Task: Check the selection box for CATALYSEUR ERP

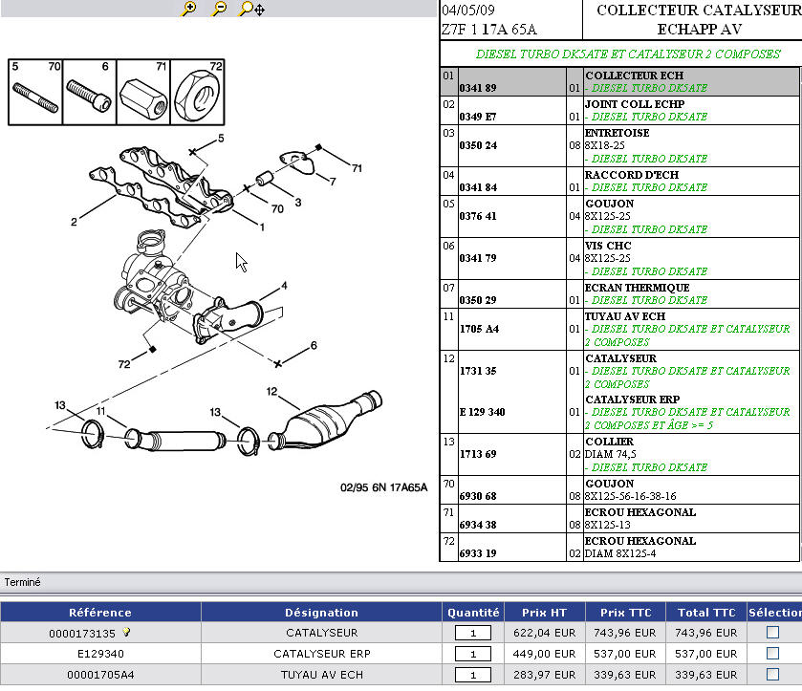Action: [x=772, y=654]
